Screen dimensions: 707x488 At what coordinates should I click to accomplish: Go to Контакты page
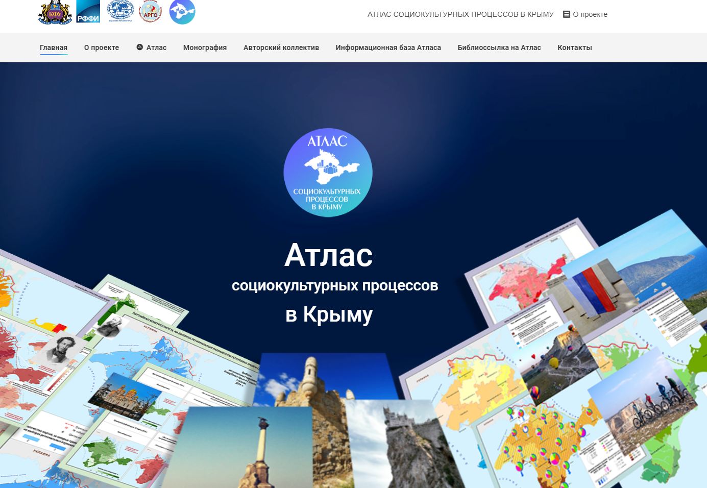[x=574, y=47]
